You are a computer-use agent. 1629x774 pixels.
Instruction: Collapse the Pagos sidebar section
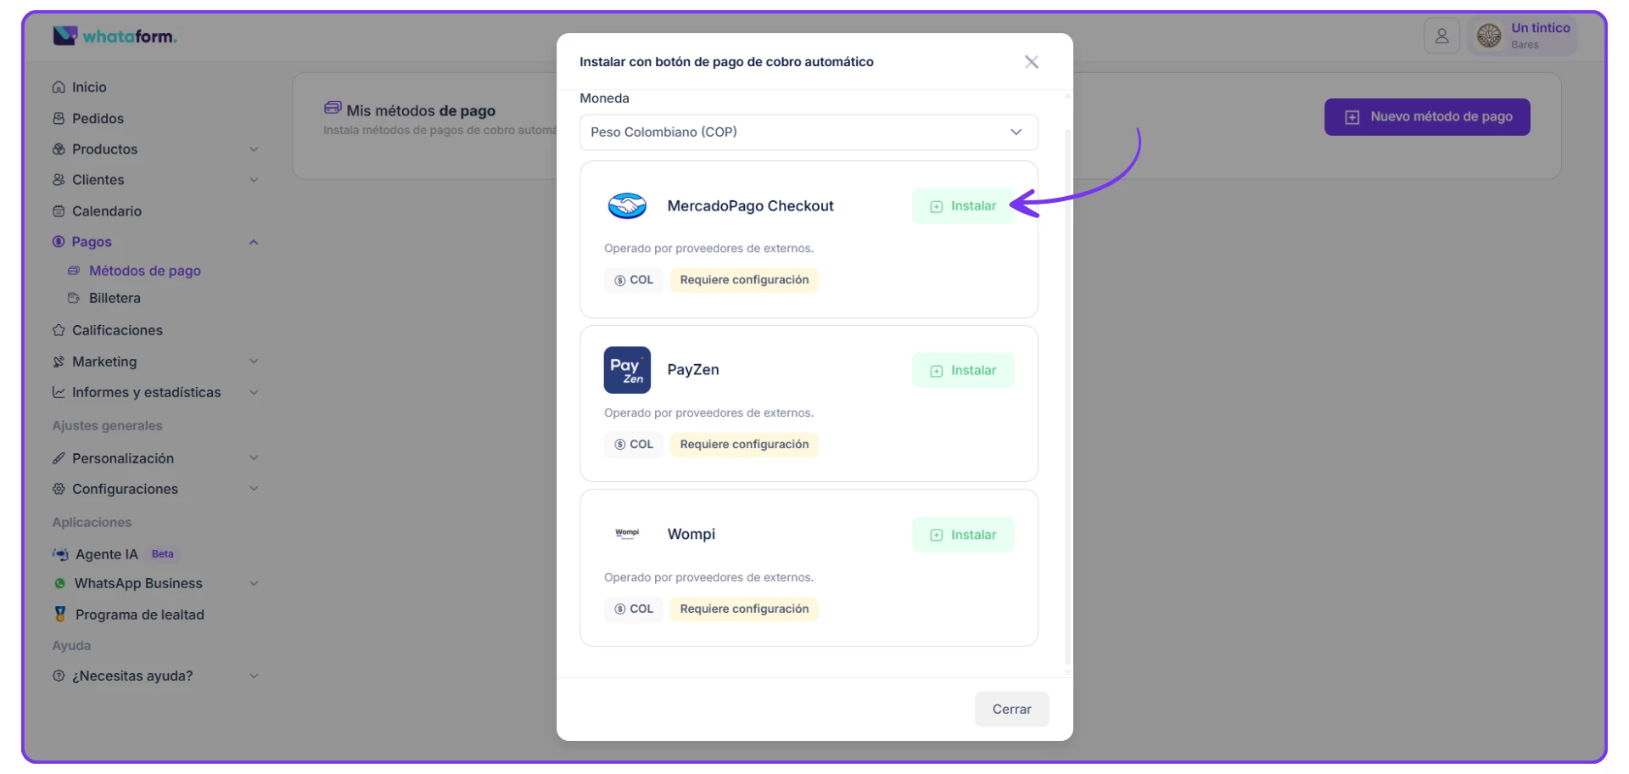tap(254, 242)
